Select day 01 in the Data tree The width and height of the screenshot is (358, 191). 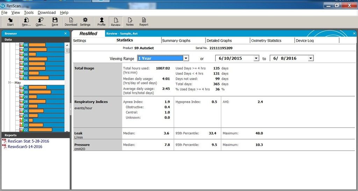pos(42,78)
